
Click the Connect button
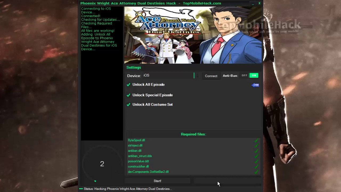(211, 76)
